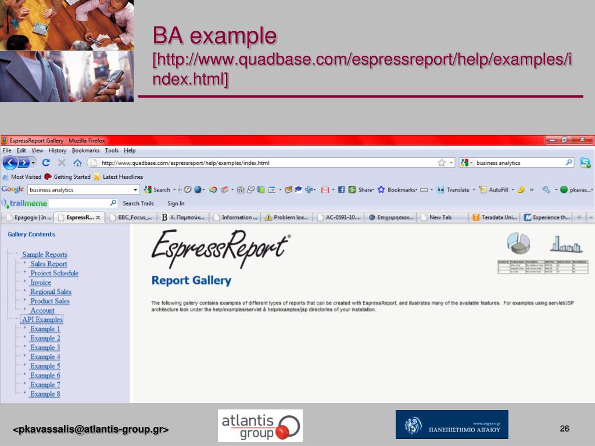Expand the Google toolbar overflow chevron
This screenshot has height=446, width=595.
click(x=532, y=190)
